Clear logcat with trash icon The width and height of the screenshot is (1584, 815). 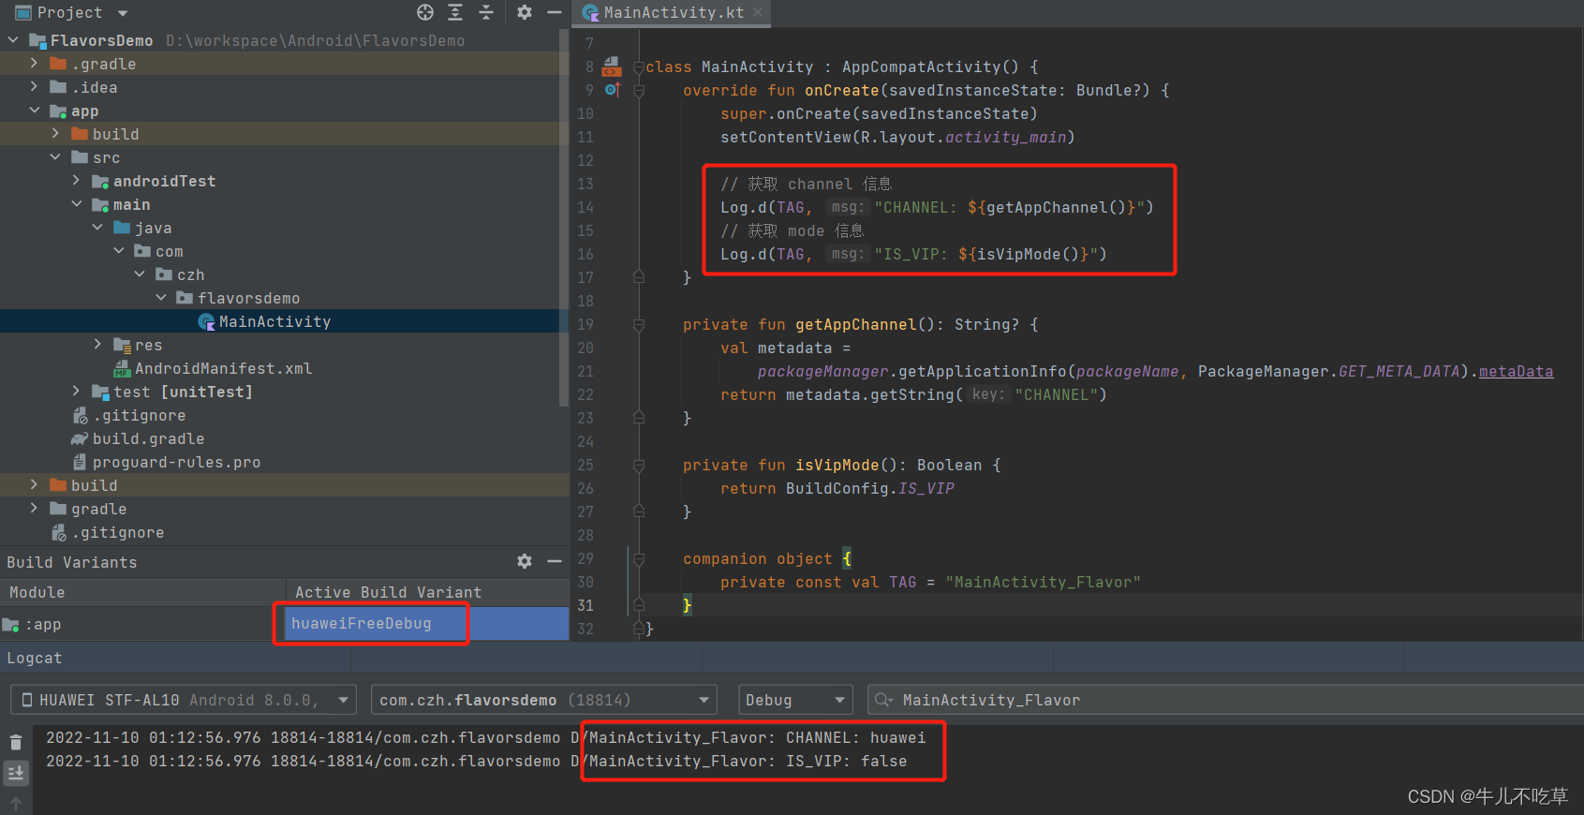click(16, 743)
